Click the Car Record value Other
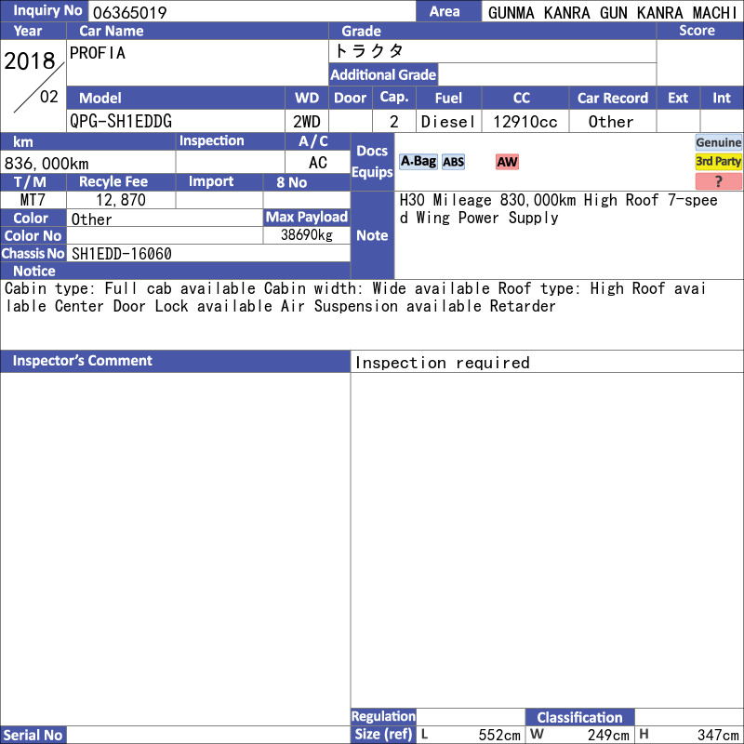Viewport: 744px width, 744px height. (611, 122)
